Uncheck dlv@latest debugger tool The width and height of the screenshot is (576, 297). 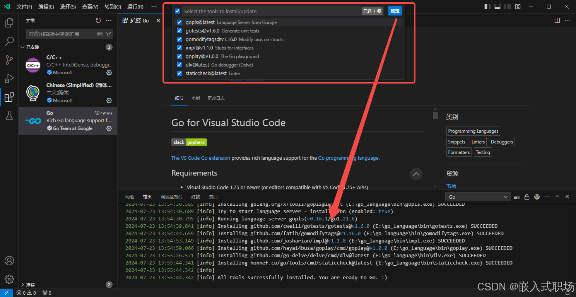pyautogui.click(x=179, y=65)
